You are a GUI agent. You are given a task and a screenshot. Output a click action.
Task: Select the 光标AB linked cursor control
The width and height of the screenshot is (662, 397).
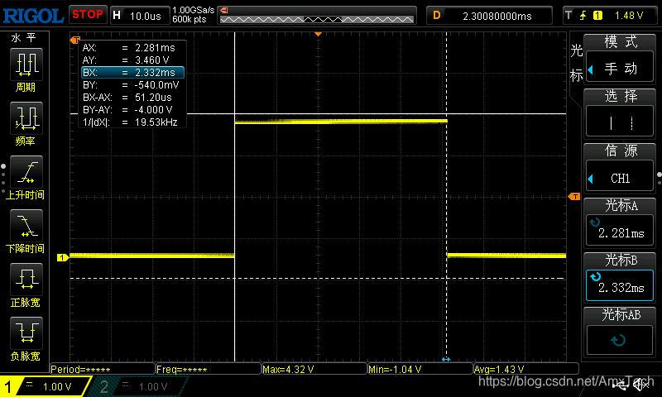pyautogui.click(x=619, y=340)
